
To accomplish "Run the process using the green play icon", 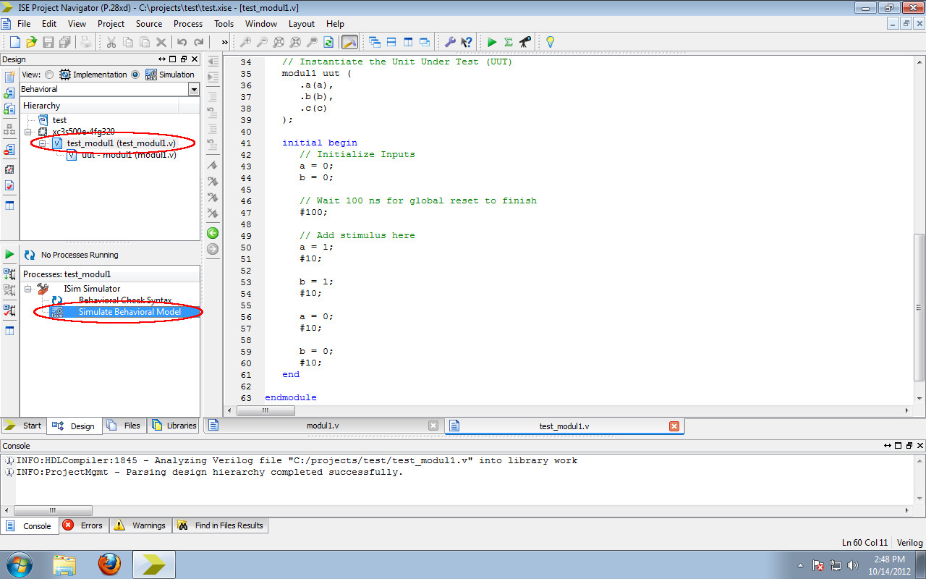I will [x=491, y=42].
